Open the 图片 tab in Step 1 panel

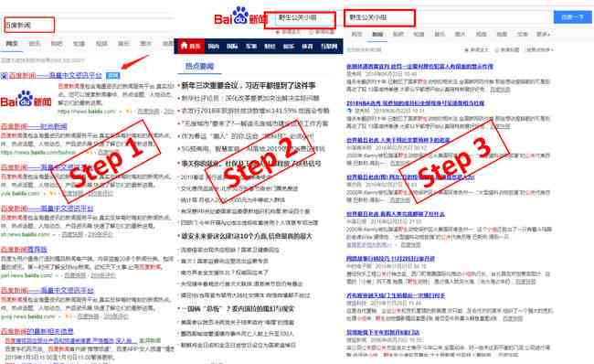coord(146,43)
